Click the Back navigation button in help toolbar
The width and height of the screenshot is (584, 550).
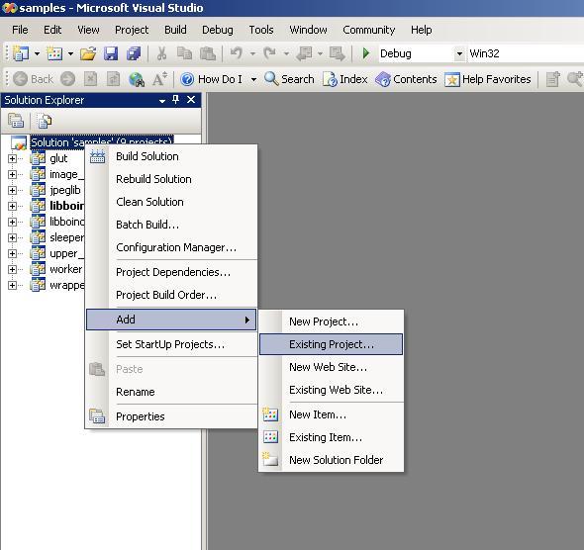[34, 79]
